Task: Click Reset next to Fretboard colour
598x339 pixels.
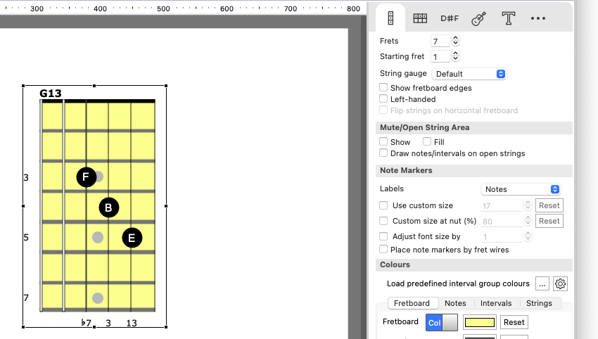Action: [x=514, y=322]
